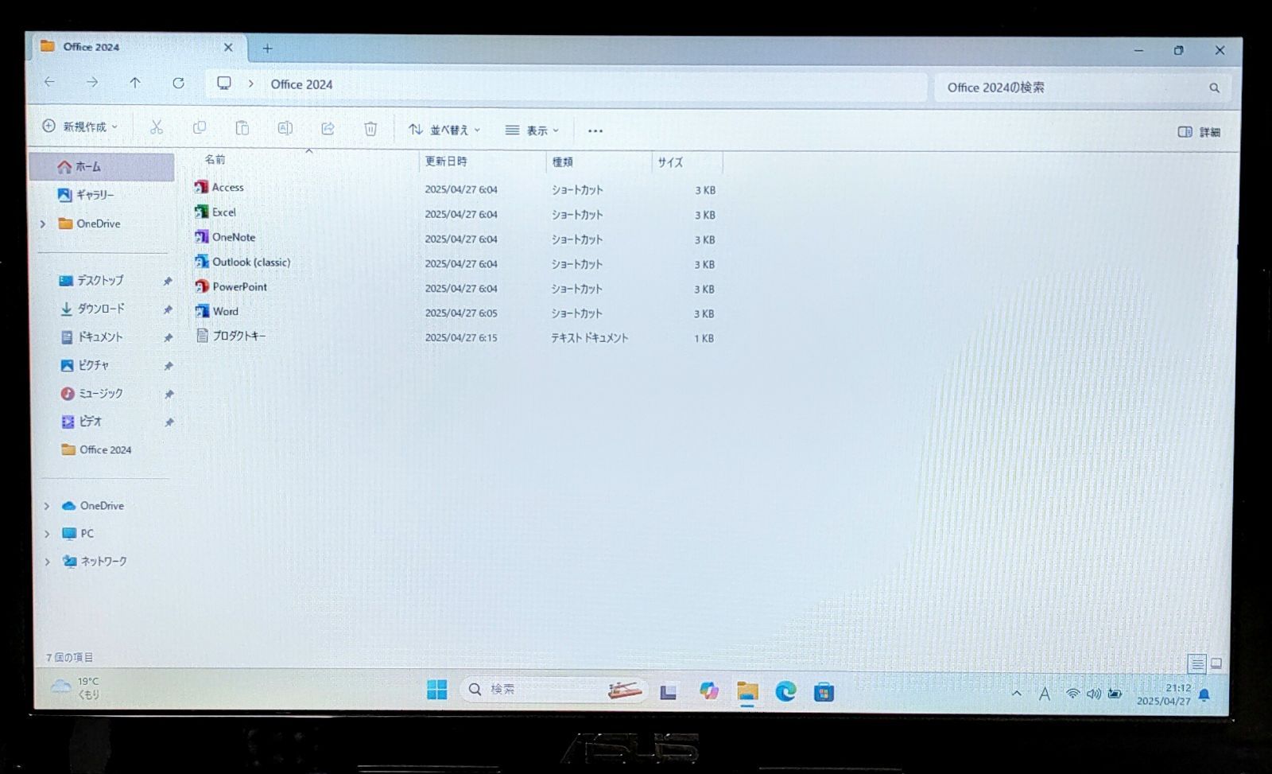
Task: Select the プロダクトキー text file icon
Action: [203, 335]
